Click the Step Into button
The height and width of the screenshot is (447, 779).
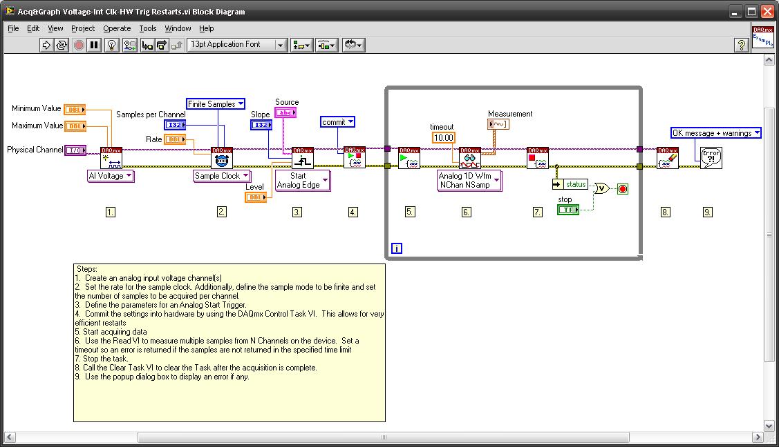coord(147,45)
